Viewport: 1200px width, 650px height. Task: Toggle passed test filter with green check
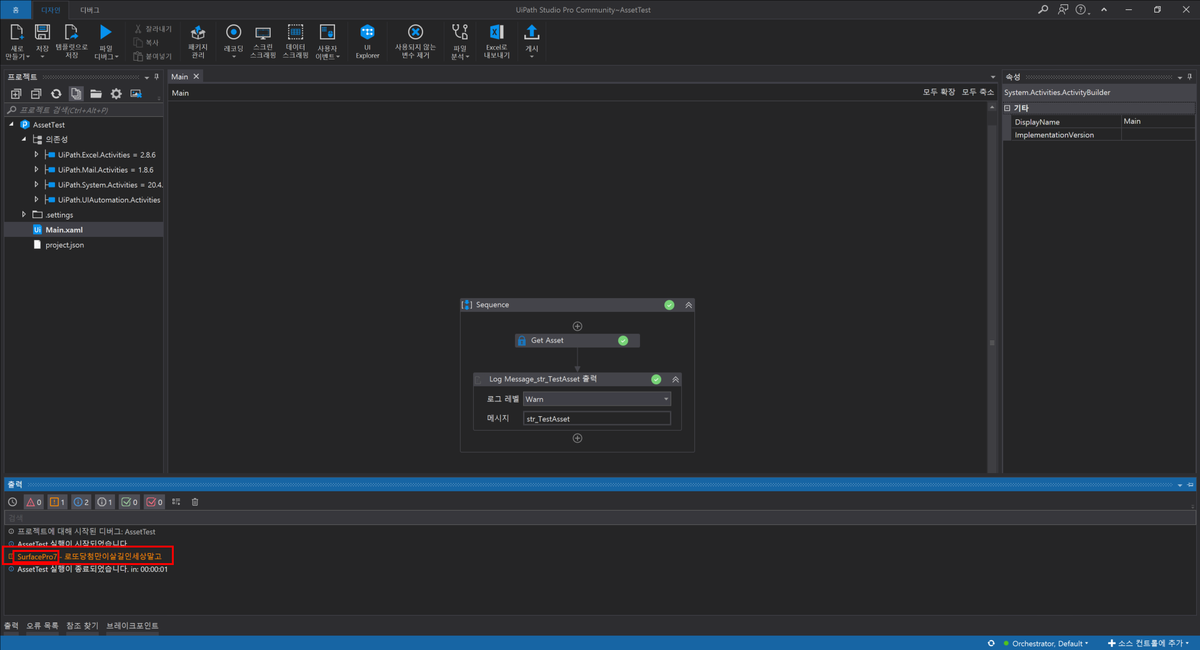click(129, 502)
